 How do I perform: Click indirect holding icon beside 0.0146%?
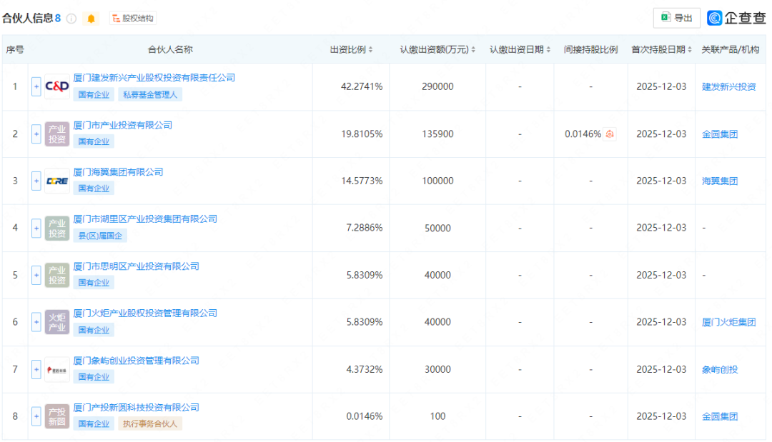pyautogui.click(x=610, y=134)
